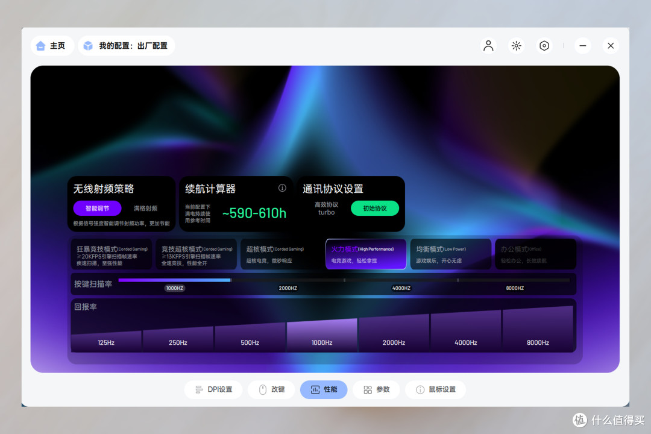This screenshot has width=651, height=434.
Task: Set polling rate to 500Hz
Action: (250, 337)
